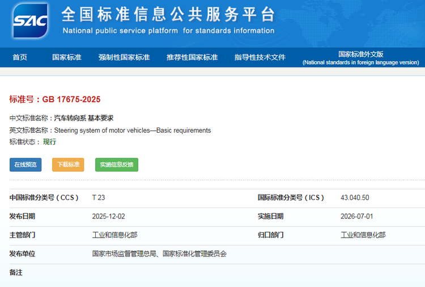Click the green 实施信息反馈 button
The width and height of the screenshot is (425, 287).
117,164
